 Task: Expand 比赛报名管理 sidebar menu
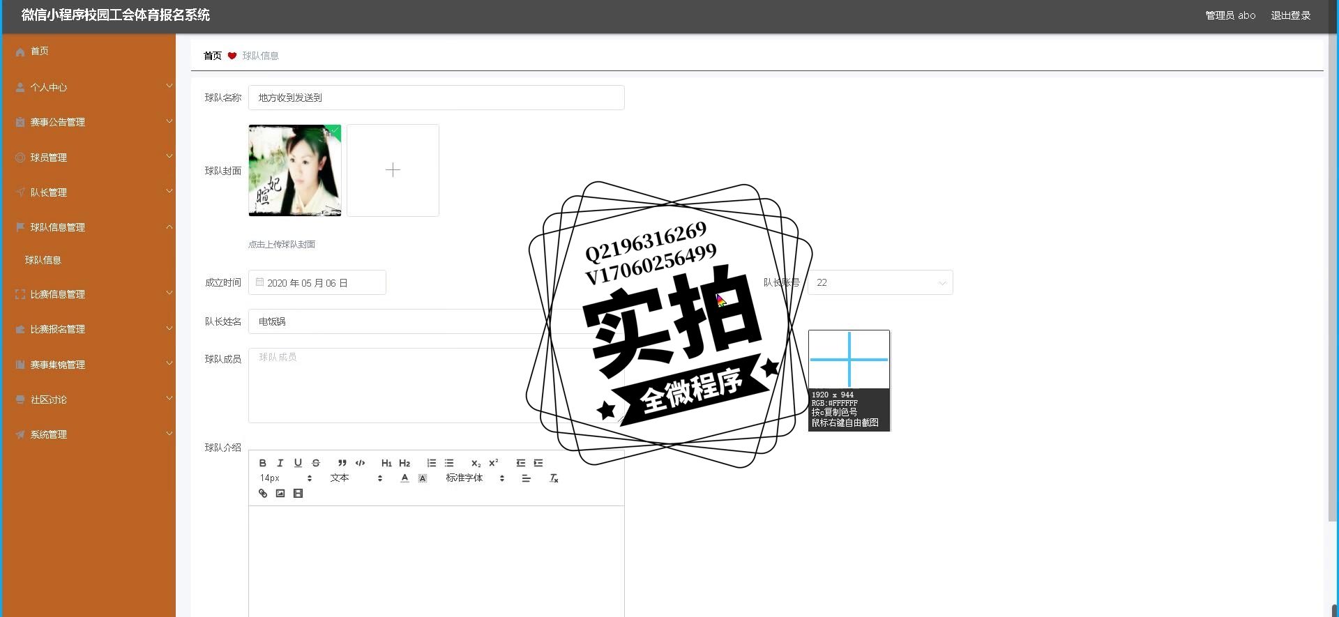(x=89, y=329)
